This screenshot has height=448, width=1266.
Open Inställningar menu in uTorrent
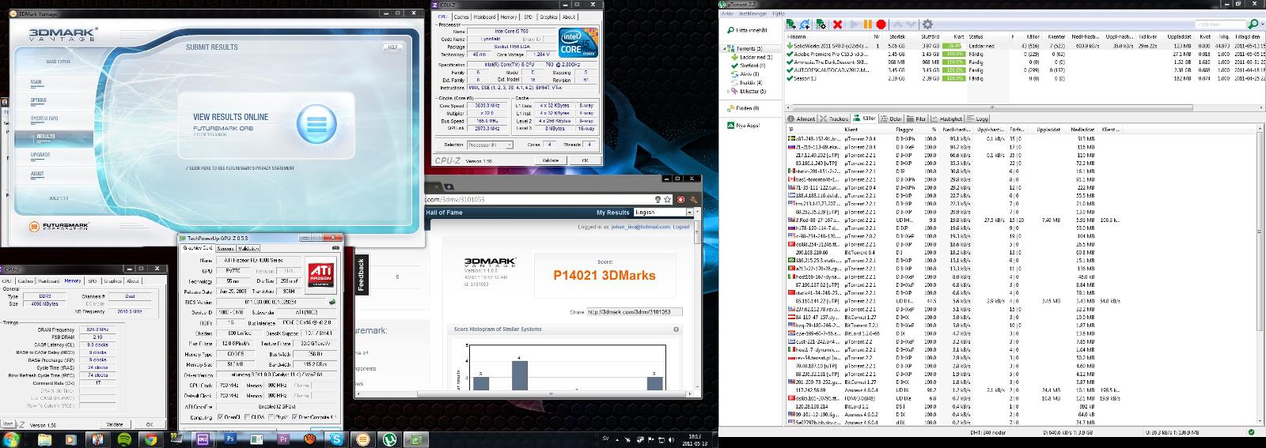pyautogui.click(x=753, y=13)
